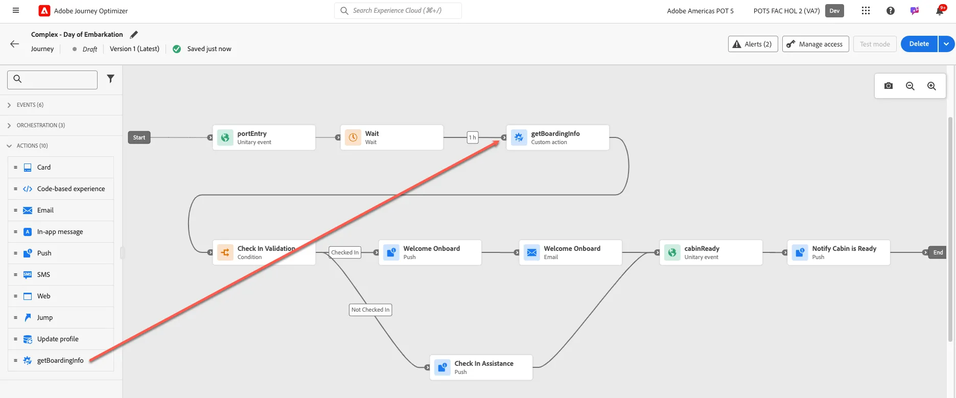Take a canvas screenshot with camera icon
Image resolution: width=956 pixels, height=398 pixels.
[889, 86]
